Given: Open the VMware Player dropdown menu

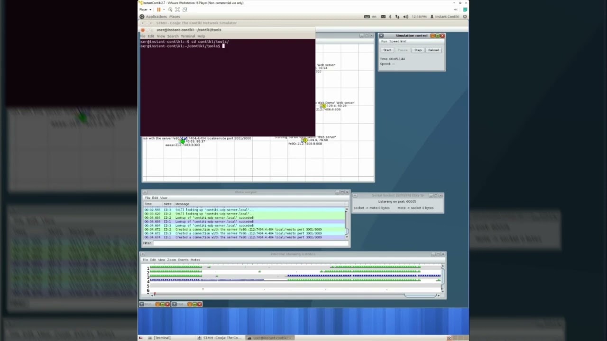Looking at the screenshot, I should [x=145, y=9].
